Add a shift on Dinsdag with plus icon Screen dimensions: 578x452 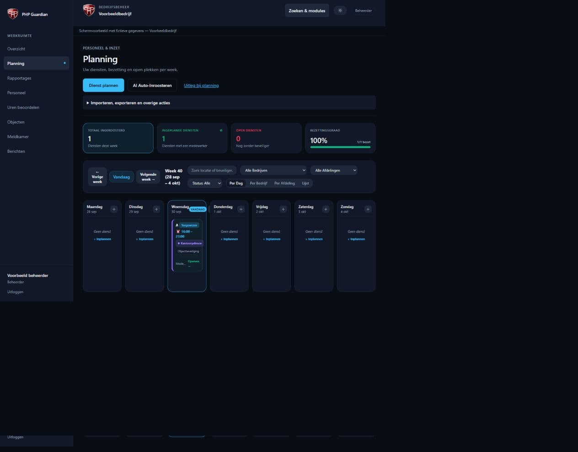click(x=156, y=209)
